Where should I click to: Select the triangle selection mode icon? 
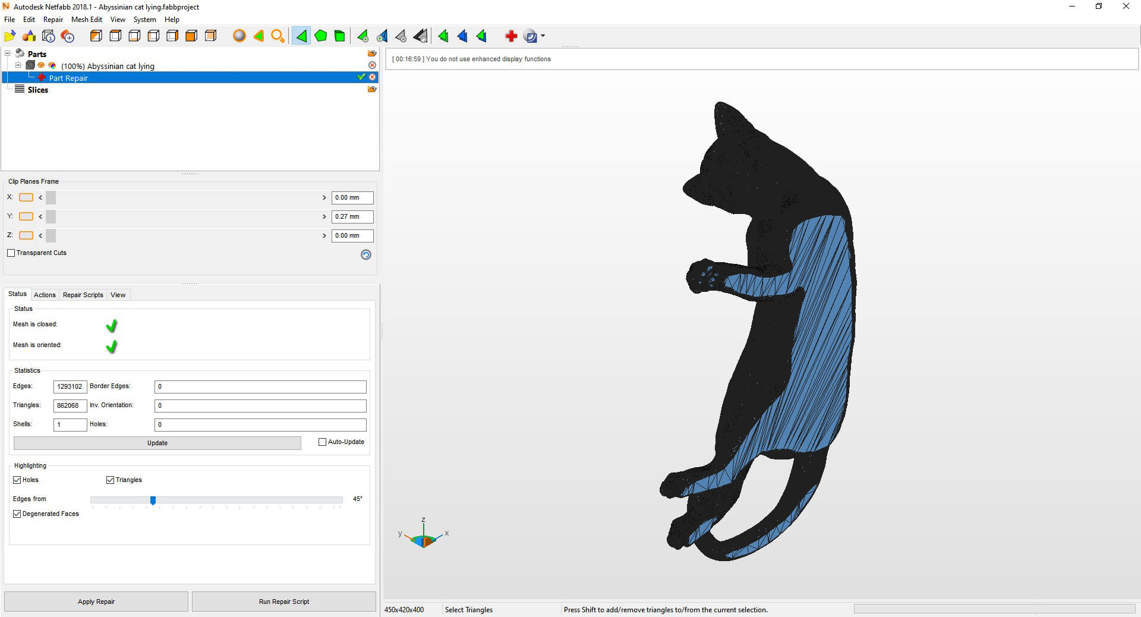pyautogui.click(x=301, y=36)
